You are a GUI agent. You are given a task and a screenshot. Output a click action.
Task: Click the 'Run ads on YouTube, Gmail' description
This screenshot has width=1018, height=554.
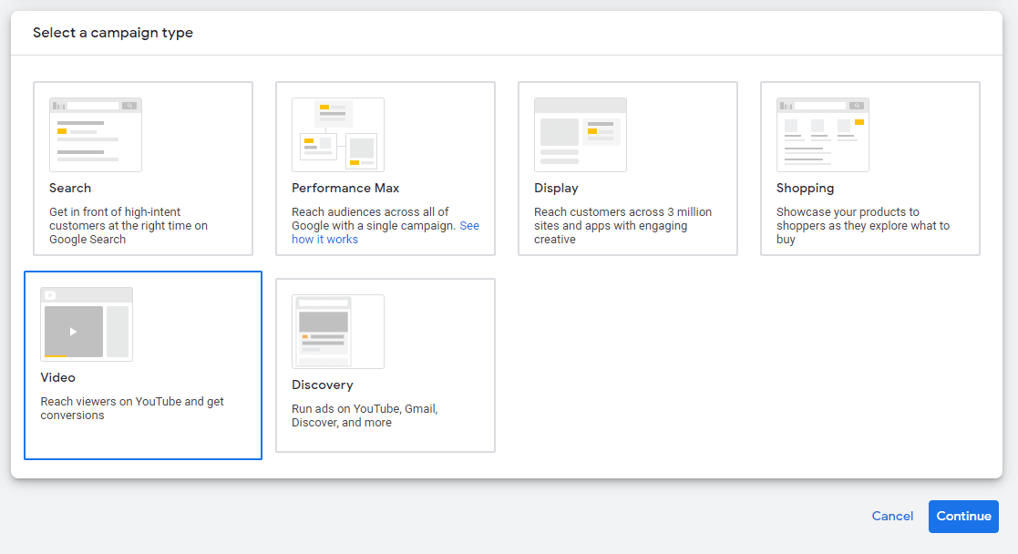click(365, 415)
